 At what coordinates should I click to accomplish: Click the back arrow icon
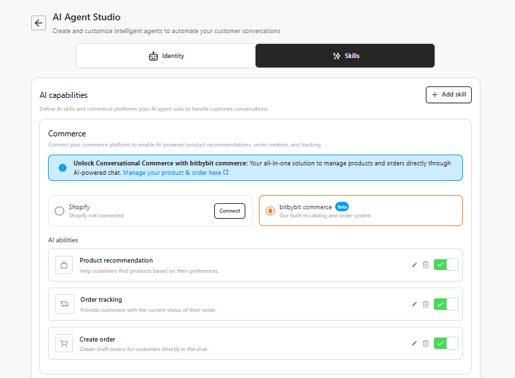39,23
